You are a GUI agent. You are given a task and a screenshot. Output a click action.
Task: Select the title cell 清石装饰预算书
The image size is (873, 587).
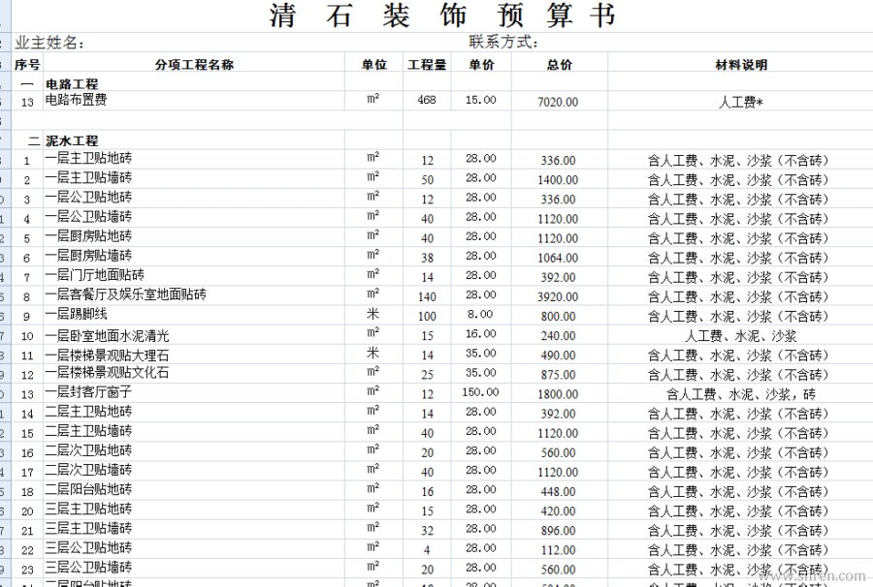[442, 15]
